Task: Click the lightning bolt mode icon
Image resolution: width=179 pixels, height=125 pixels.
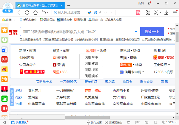Action: [x=100, y=12]
